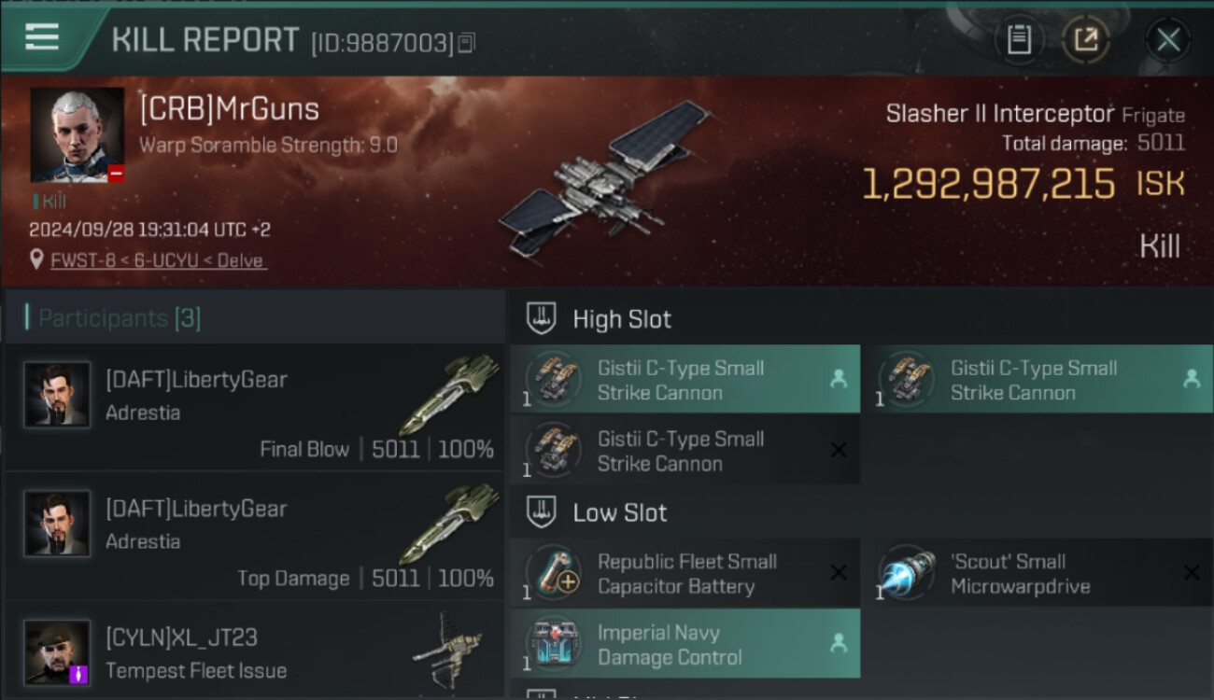Viewport: 1214px width, 700px height.
Task: Copy the kill report ID
Action: coord(467,43)
